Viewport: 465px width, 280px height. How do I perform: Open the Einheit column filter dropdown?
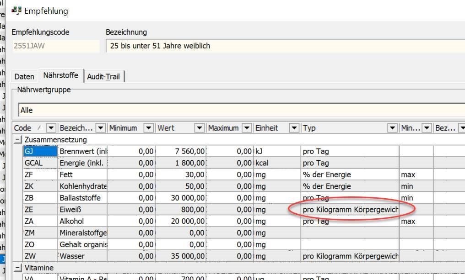(x=294, y=128)
